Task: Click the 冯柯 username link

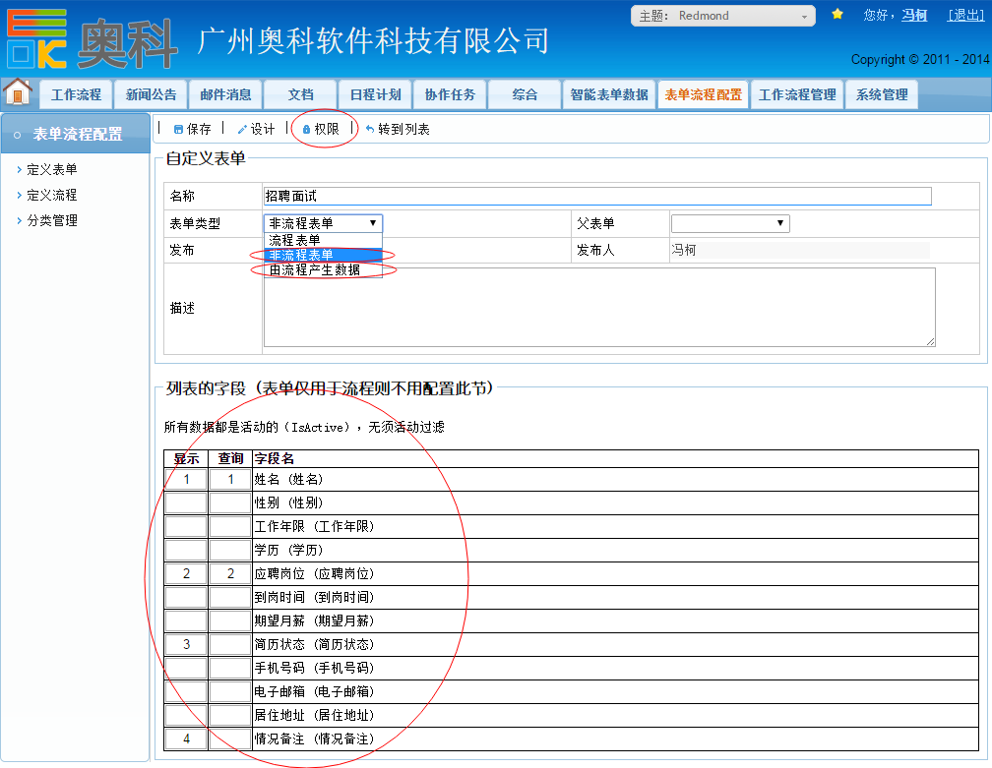Action: pyautogui.click(x=914, y=15)
